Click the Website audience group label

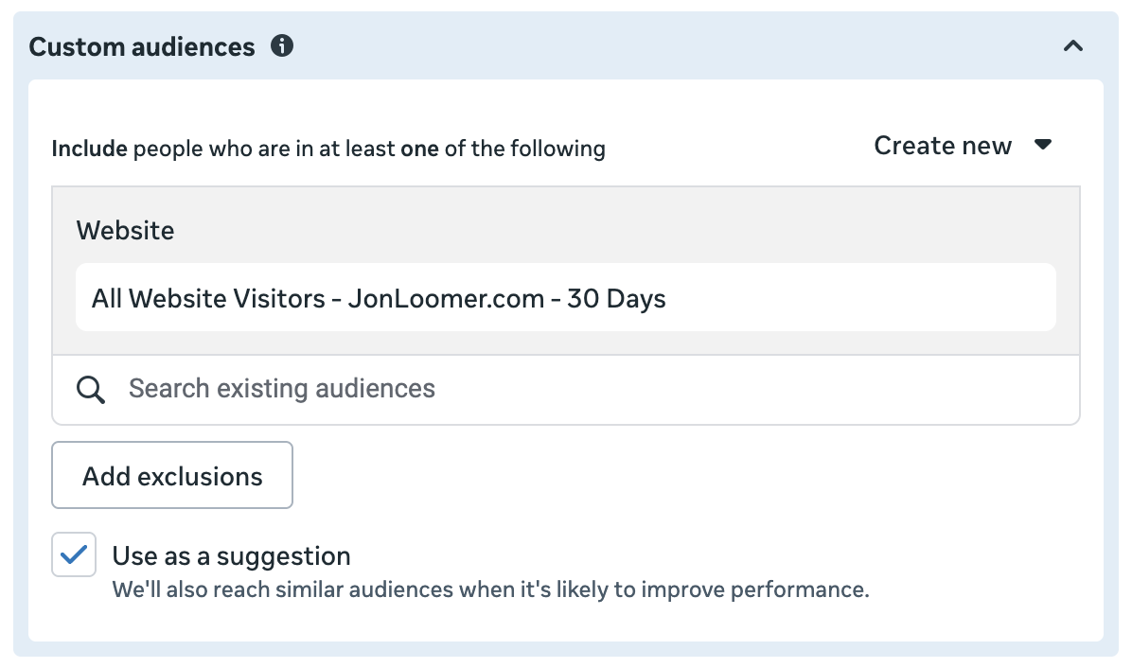tap(125, 231)
